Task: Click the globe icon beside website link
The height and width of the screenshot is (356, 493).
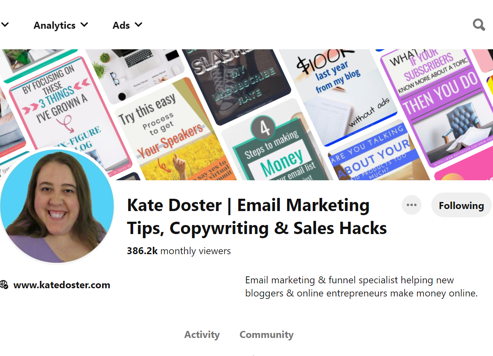Action: tap(4, 285)
